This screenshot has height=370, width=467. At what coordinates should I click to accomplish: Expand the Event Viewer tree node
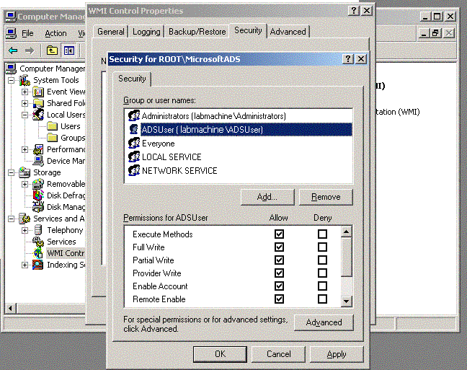[x=25, y=92]
